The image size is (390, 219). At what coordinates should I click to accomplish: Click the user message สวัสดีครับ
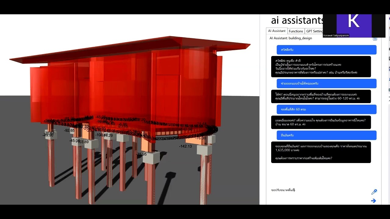click(x=327, y=50)
